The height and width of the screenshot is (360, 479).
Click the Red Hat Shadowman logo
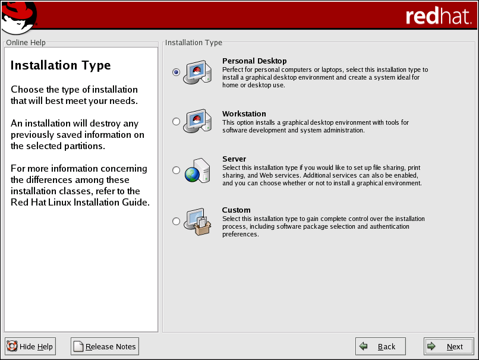pyautogui.click(x=19, y=17)
